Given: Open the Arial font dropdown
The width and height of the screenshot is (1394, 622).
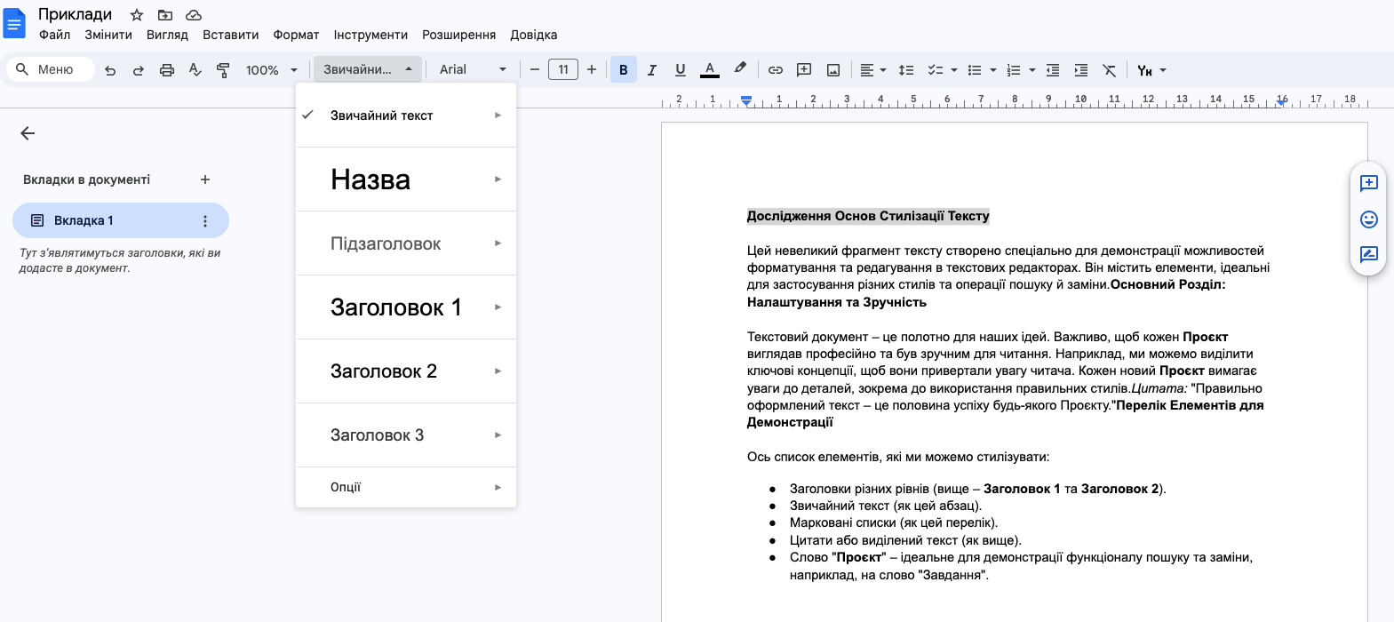Looking at the screenshot, I should click(x=473, y=70).
